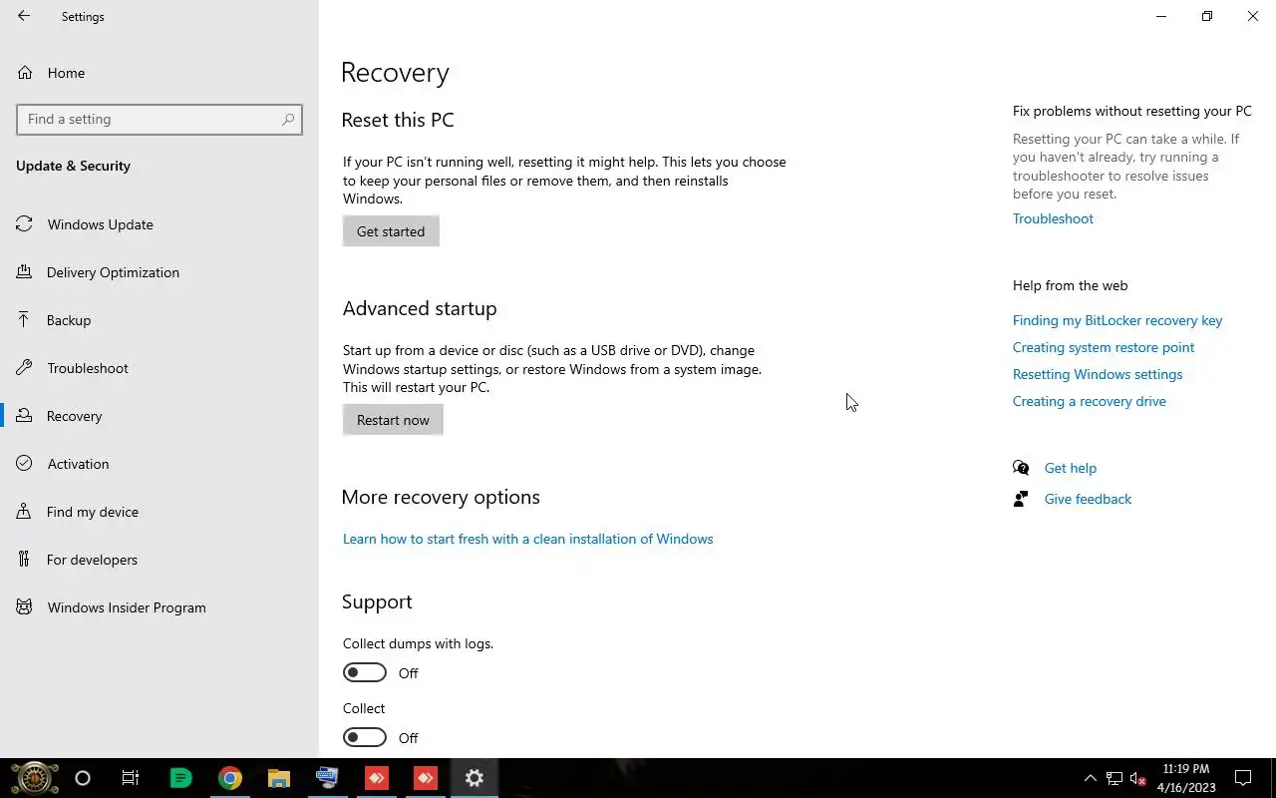1276x798 pixels.
Task: Open the first red app in the taskbar
Action: (x=377, y=778)
